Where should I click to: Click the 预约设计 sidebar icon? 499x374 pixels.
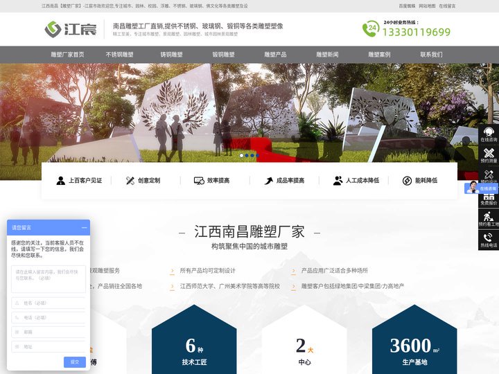(489, 175)
